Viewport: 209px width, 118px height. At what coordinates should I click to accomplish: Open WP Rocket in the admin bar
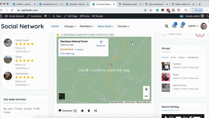(97, 16)
